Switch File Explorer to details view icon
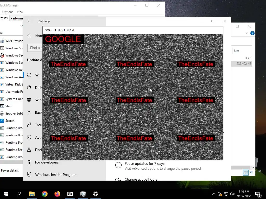Screen dimensions: 266x199 (x=246, y=173)
